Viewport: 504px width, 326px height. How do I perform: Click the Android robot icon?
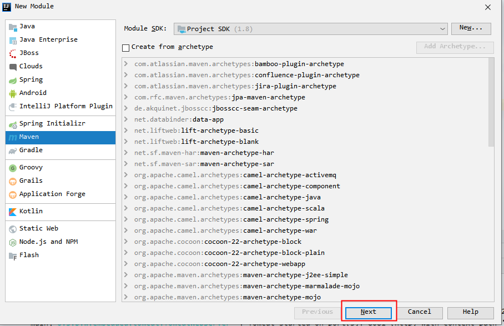(x=13, y=93)
